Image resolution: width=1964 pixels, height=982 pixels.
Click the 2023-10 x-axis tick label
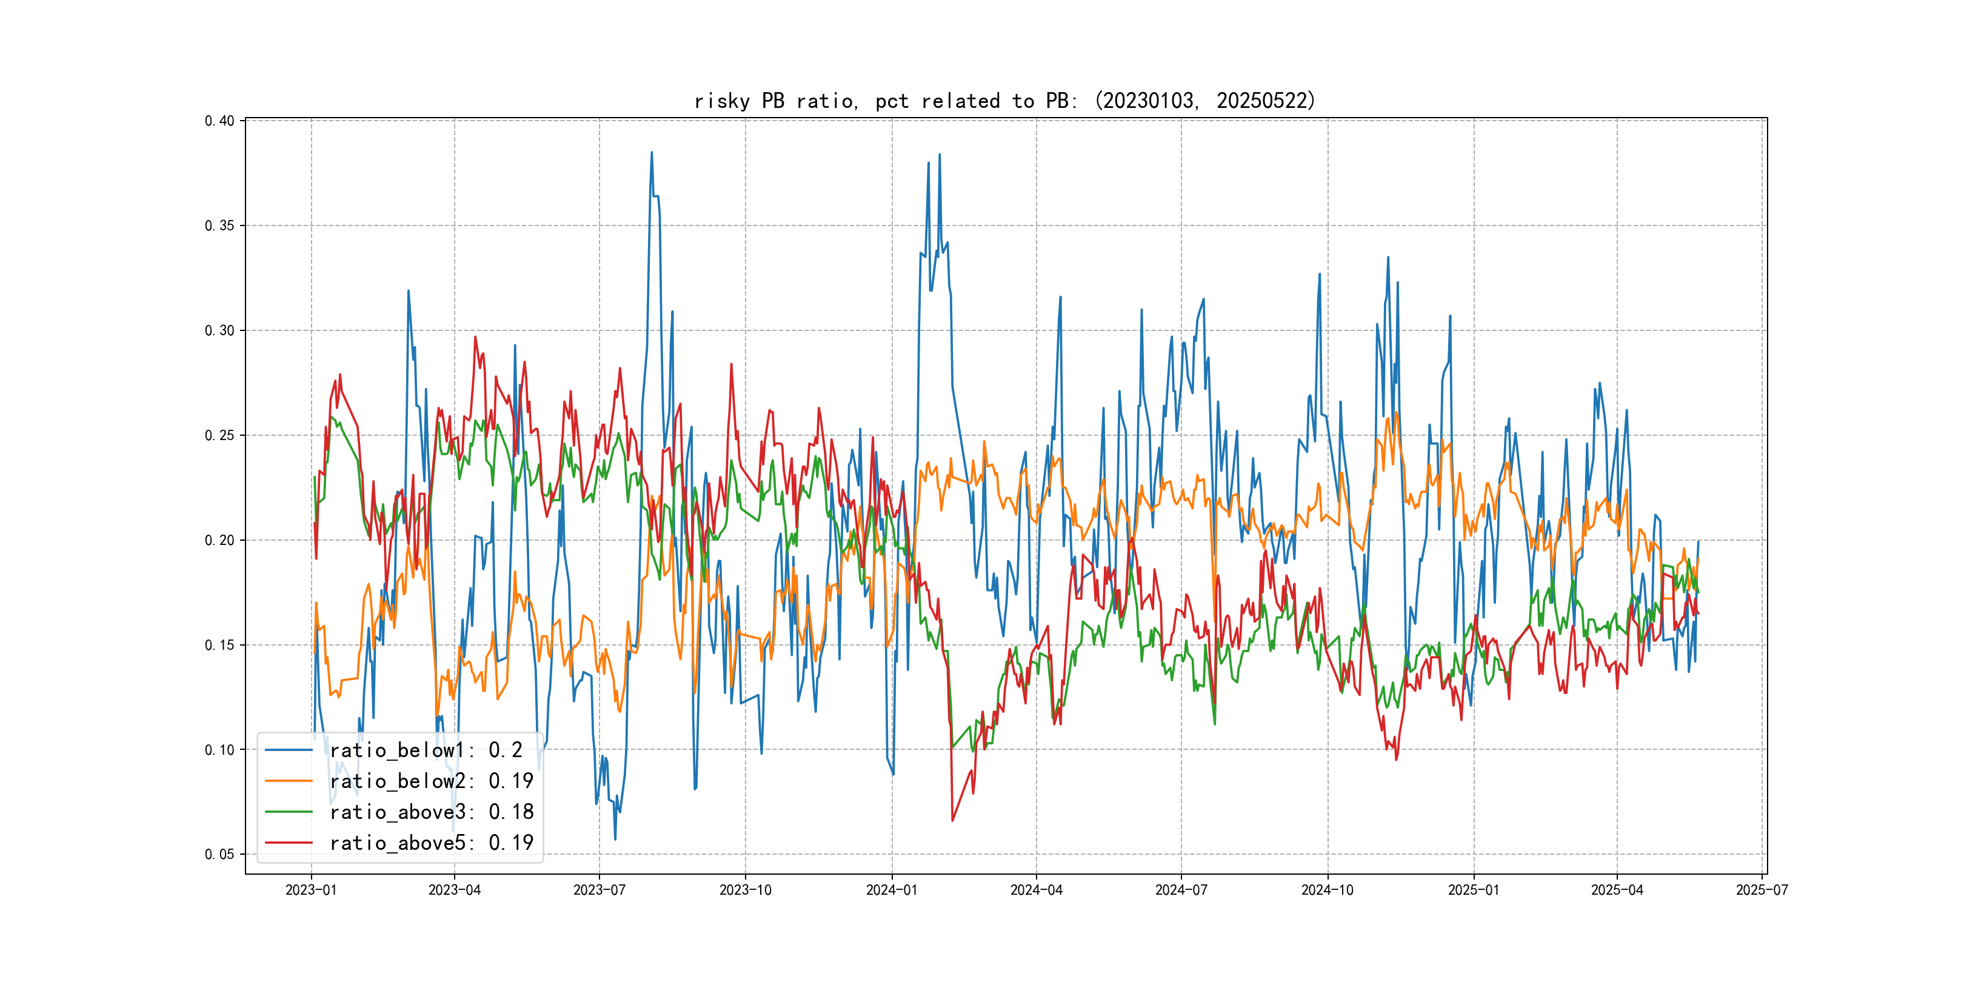745,890
